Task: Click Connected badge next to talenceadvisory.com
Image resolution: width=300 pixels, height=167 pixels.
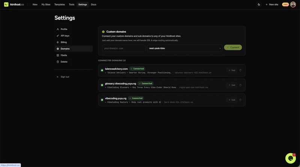Action: [x=137, y=69]
